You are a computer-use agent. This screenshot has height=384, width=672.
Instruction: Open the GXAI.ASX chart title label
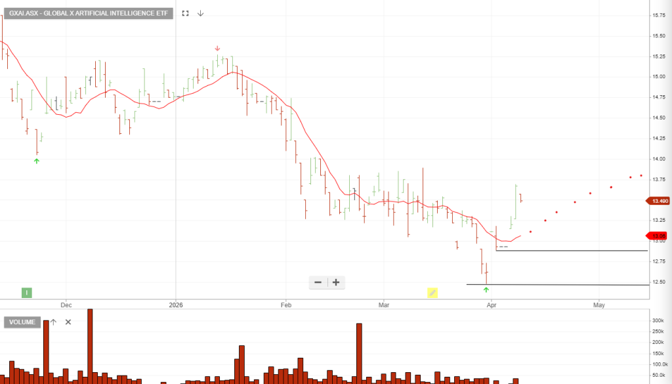pos(89,13)
